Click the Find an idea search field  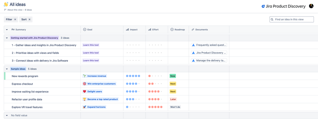(x=292, y=19)
